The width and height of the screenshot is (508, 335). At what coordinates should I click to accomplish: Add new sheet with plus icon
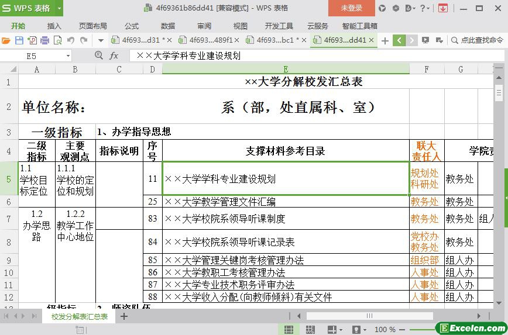pyautogui.click(x=124, y=316)
